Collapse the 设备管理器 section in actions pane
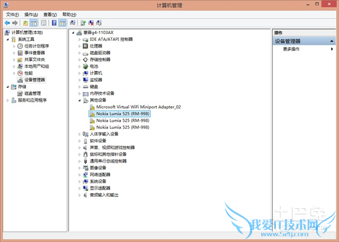This screenshot has height=242, width=339. point(332,41)
